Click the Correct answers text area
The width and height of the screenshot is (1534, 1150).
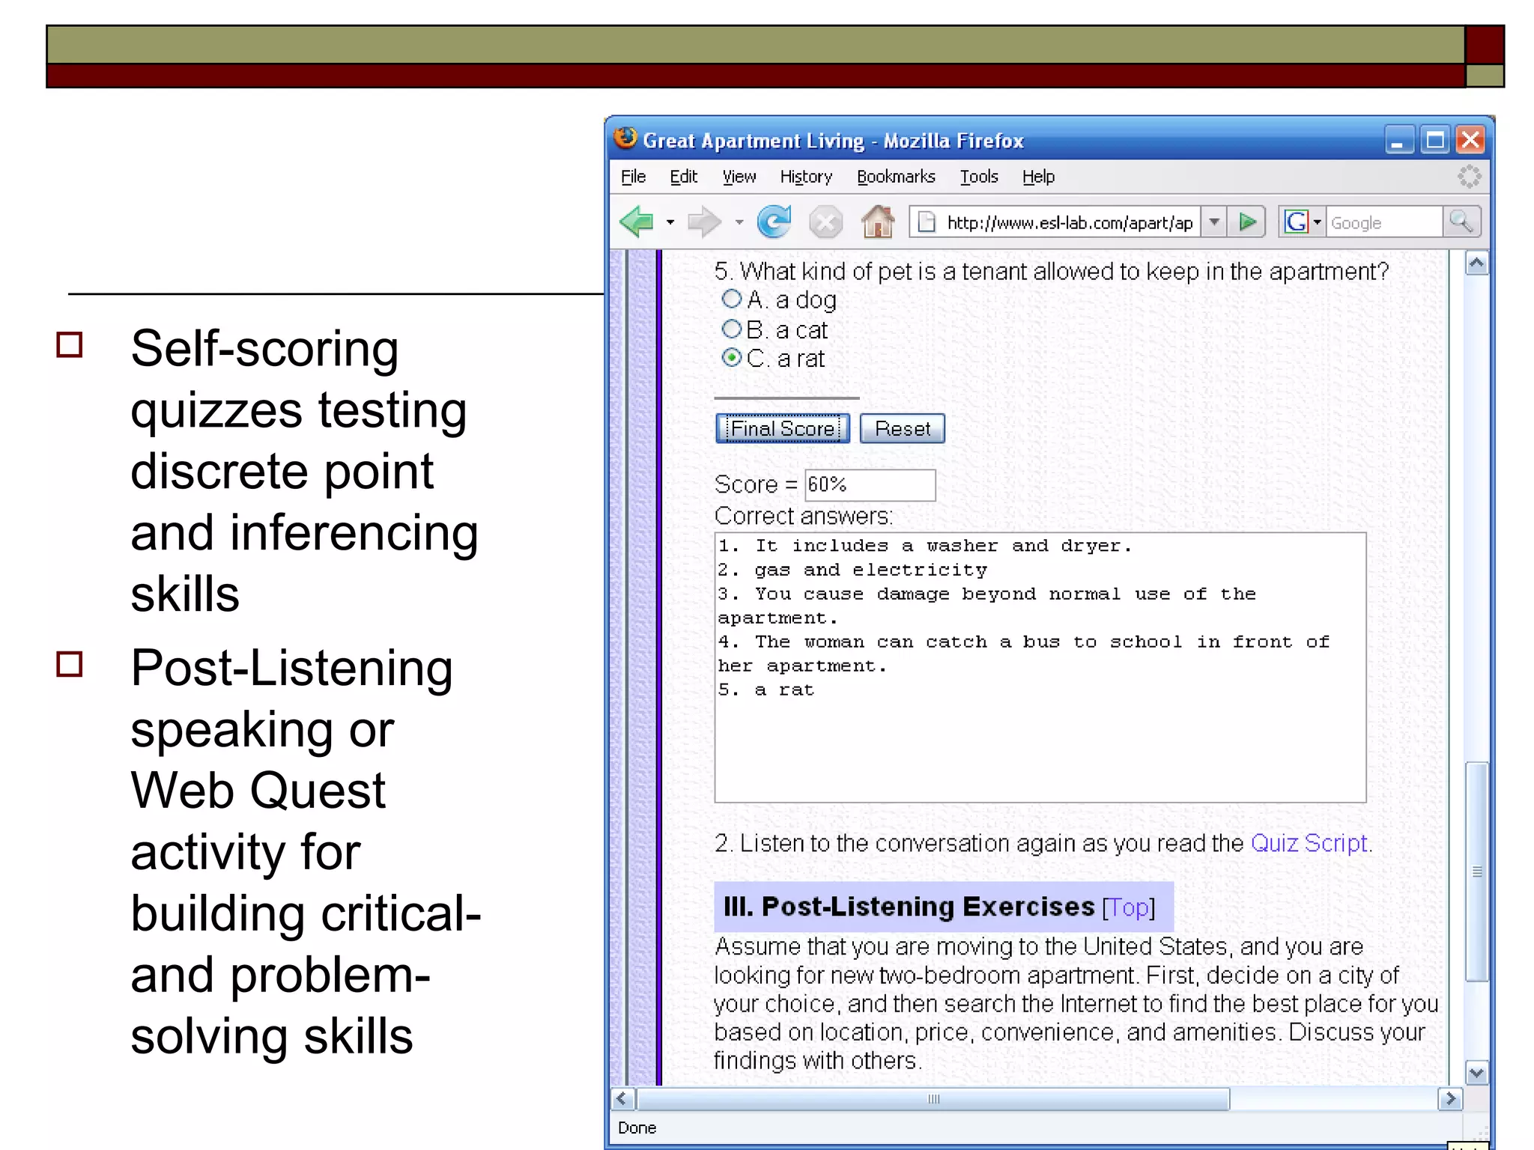(x=1040, y=667)
